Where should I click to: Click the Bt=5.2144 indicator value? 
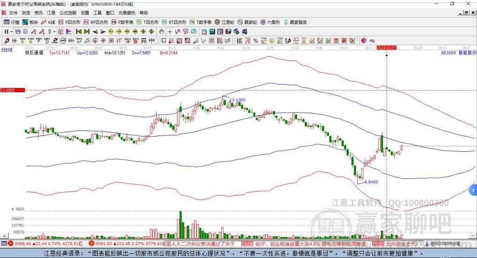tap(169, 53)
